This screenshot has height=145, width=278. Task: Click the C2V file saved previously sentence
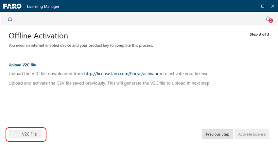click(x=109, y=83)
